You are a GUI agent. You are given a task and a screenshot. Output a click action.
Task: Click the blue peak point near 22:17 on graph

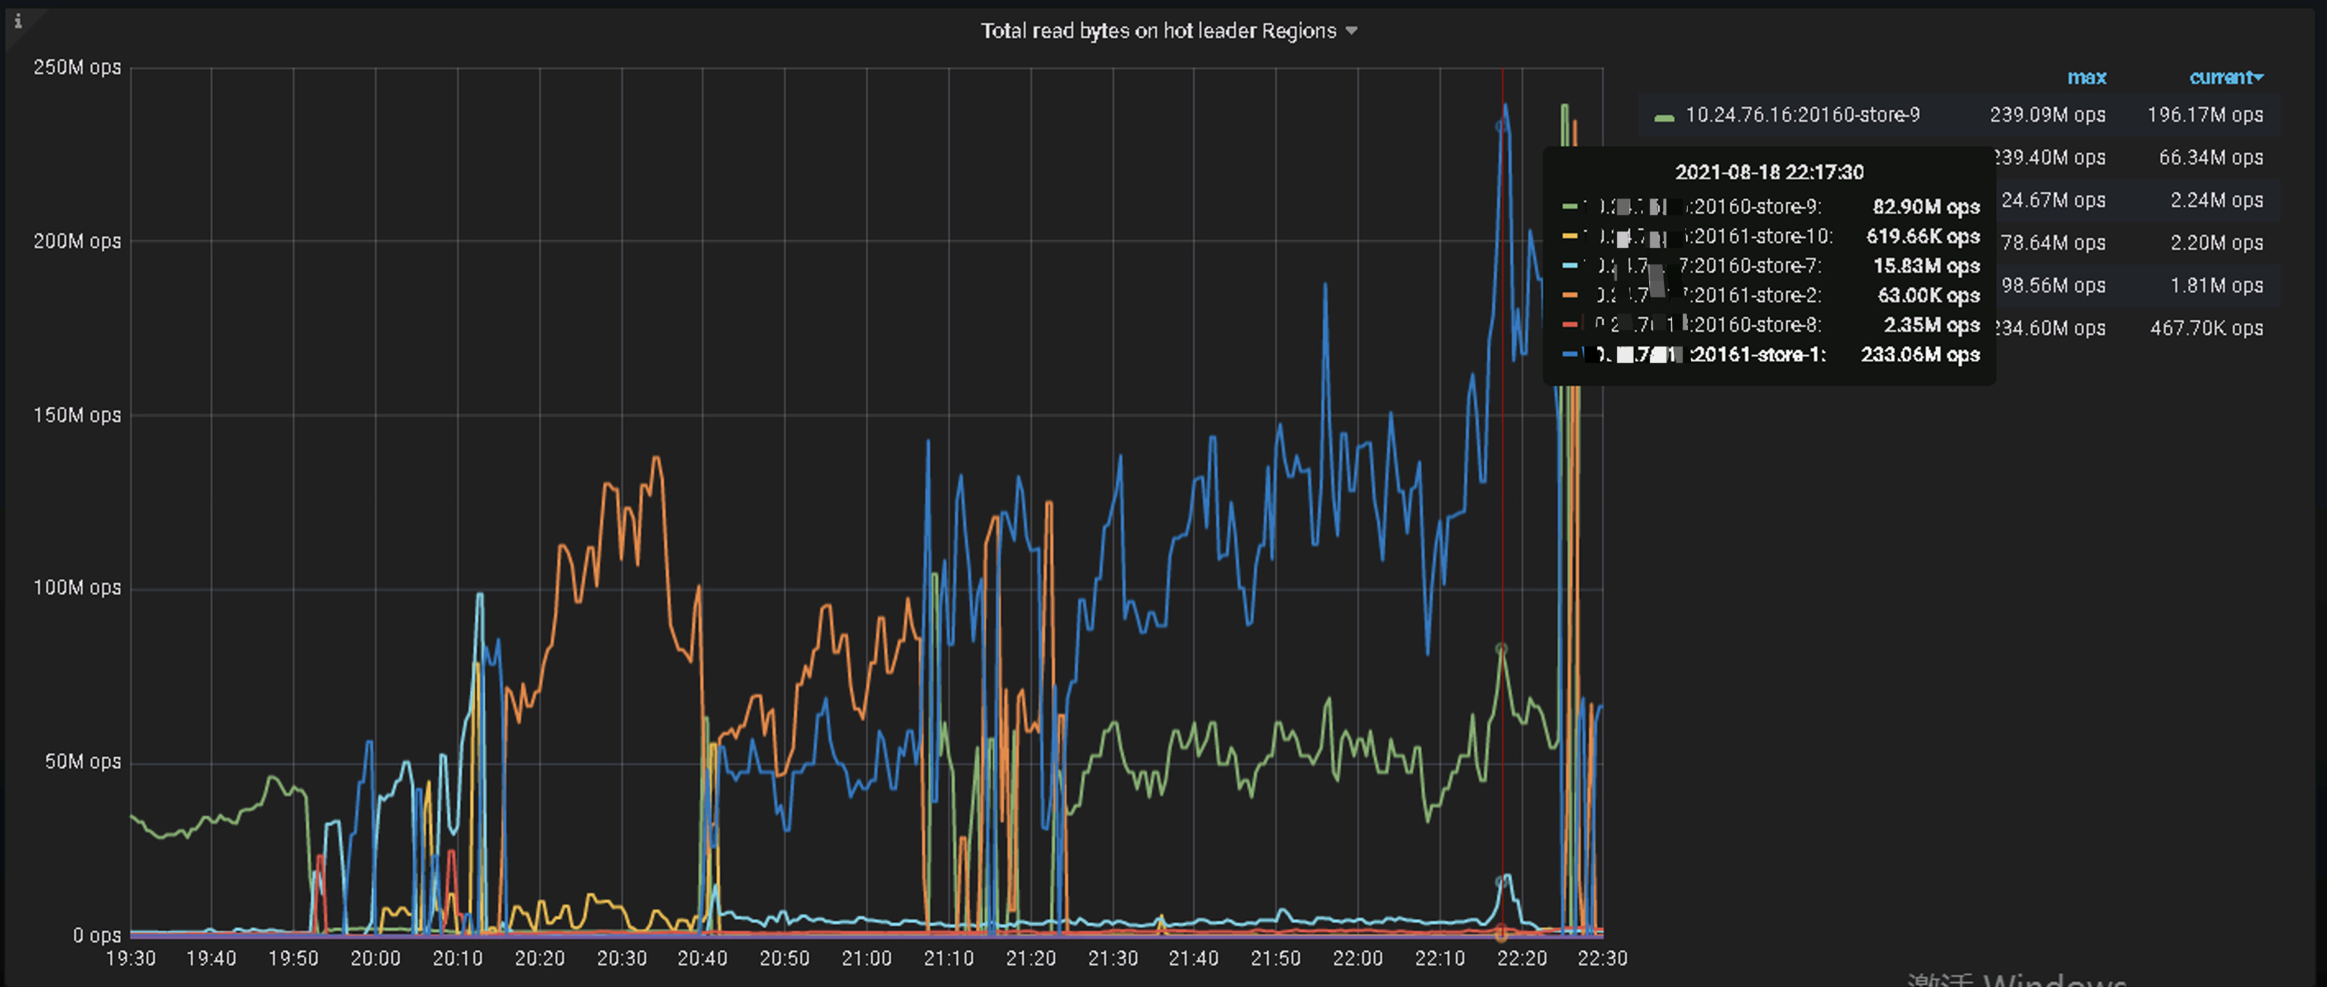point(1504,107)
